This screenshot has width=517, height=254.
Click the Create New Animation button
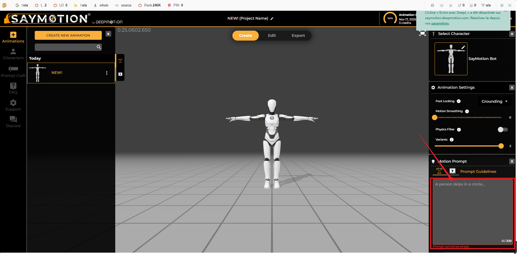(x=68, y=35)
